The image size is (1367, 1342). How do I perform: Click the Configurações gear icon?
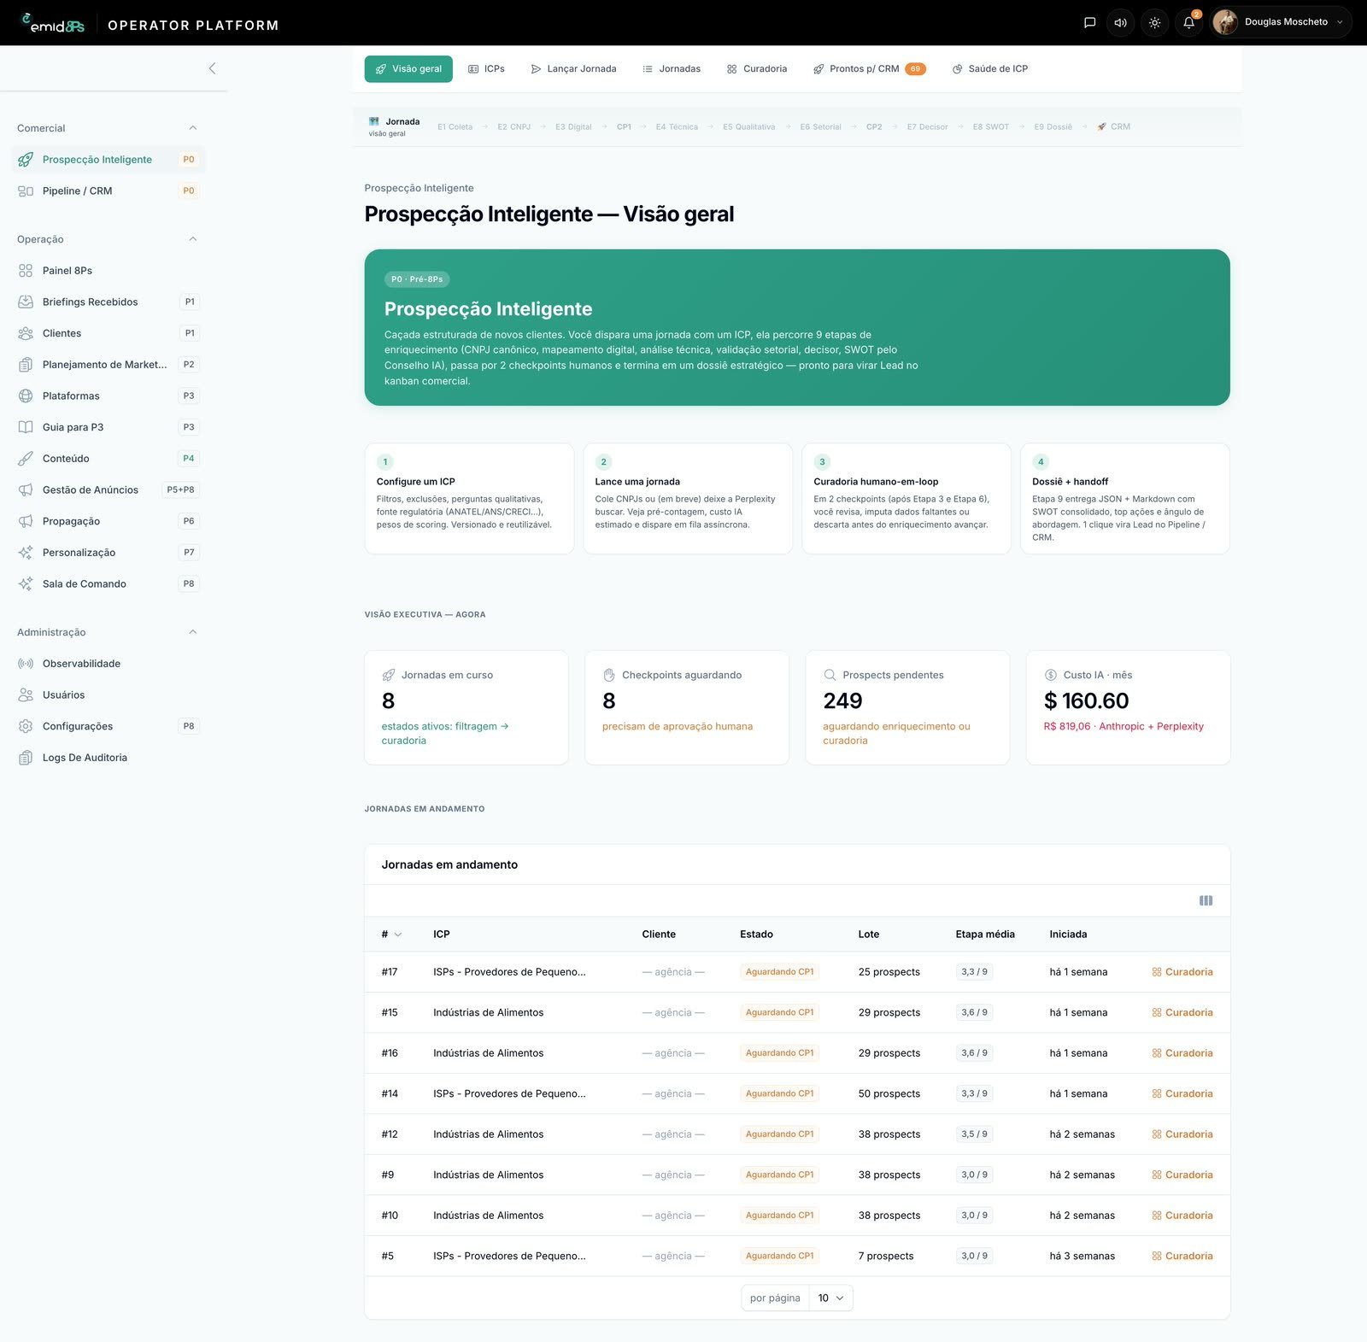coord(26,726)
